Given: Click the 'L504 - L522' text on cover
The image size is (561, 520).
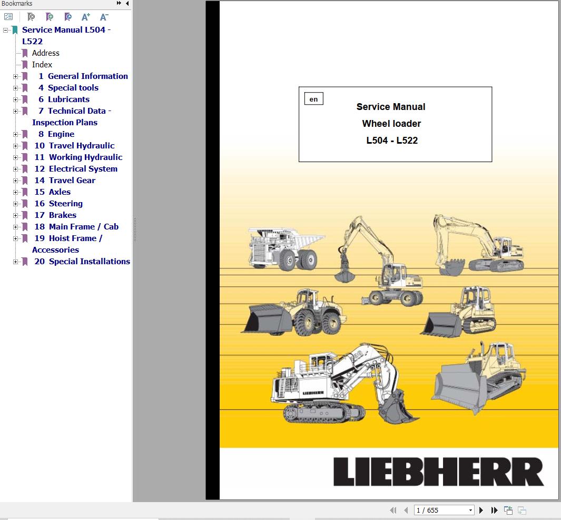Looking at the screenshot, I should point(392,141).
